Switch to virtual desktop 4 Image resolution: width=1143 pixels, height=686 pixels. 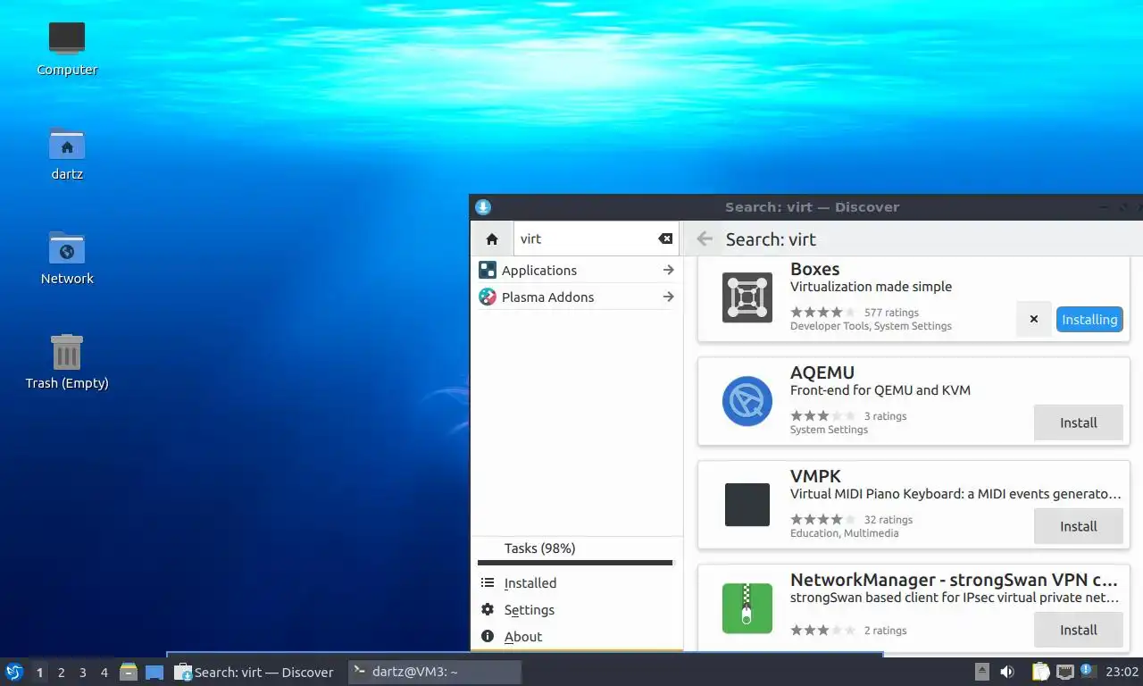tap(104, 672)
